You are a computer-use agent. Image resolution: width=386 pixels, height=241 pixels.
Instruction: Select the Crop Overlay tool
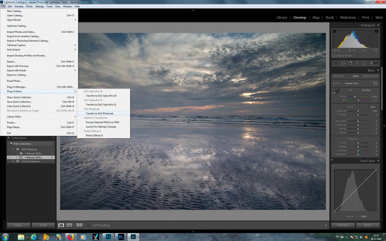(x=335, y=63)
